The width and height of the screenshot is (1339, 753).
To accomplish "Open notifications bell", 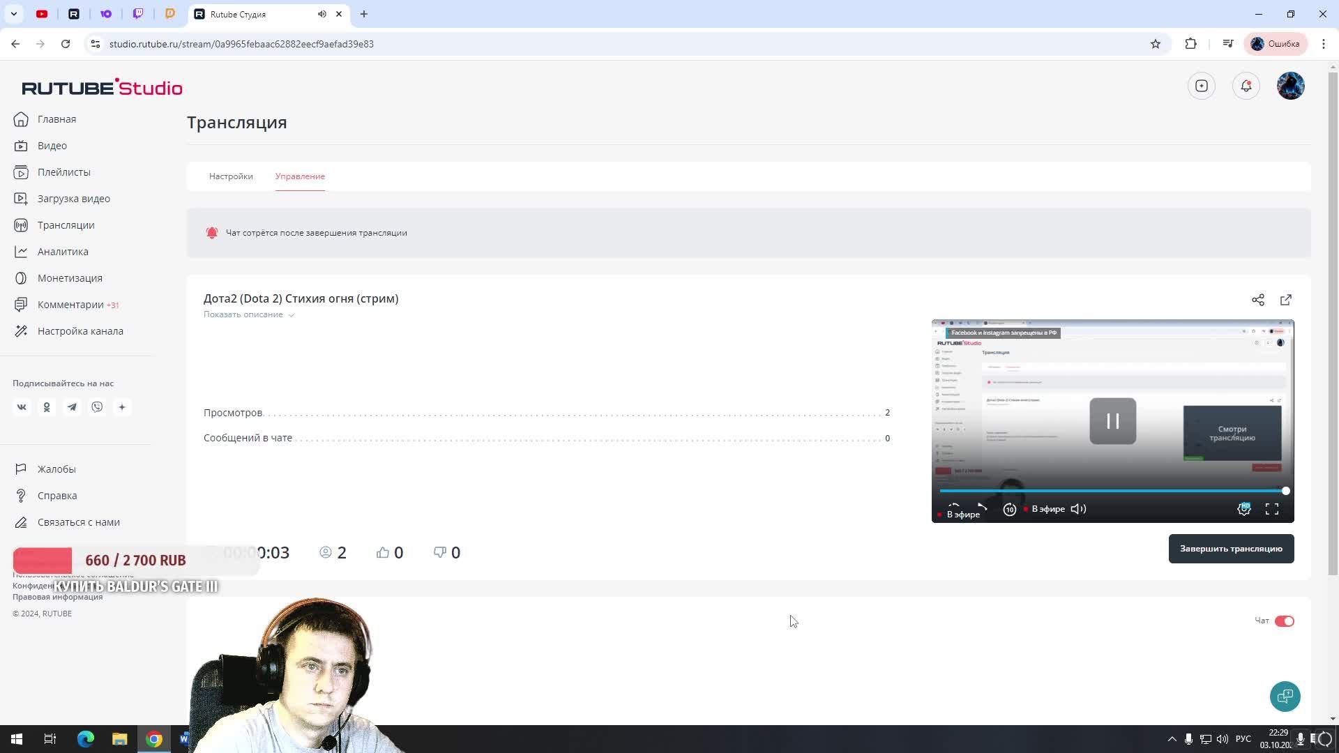I will click(1246, 86).
